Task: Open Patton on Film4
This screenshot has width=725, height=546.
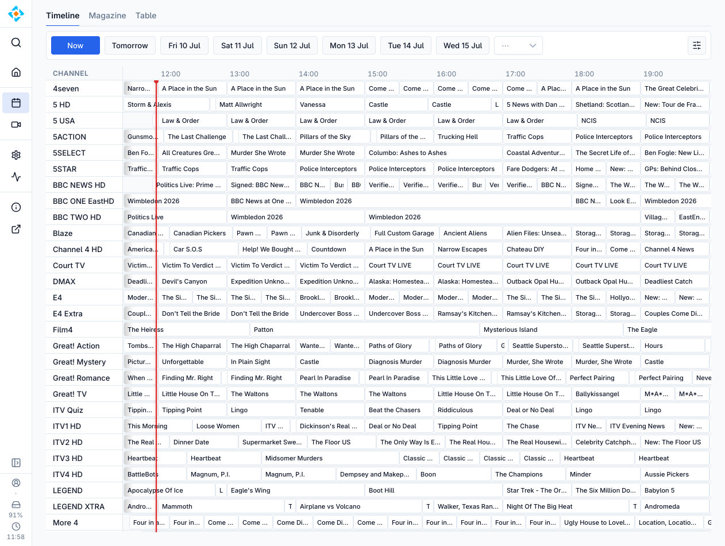Action: tap(365, 330)
